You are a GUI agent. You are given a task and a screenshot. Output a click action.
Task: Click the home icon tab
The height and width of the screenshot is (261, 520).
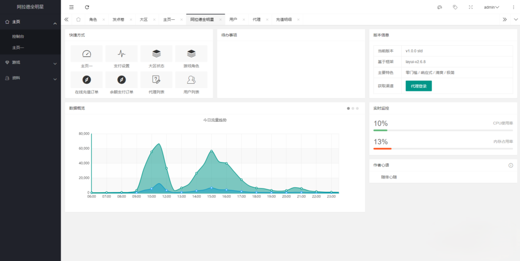[78, 20]
